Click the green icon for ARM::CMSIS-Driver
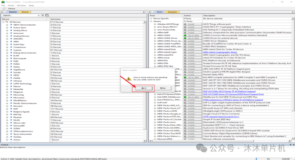The width and height of the screenshot is (295, 160). point(185,38)
